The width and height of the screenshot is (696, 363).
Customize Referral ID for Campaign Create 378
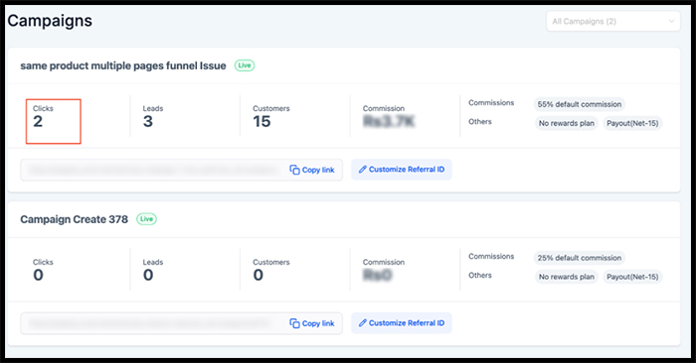(402, 323)
